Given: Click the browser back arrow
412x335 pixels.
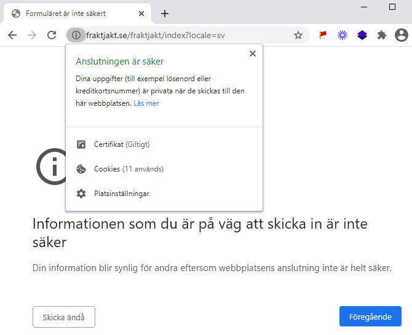Looking at the screenshot, I should tap(12, 35).
